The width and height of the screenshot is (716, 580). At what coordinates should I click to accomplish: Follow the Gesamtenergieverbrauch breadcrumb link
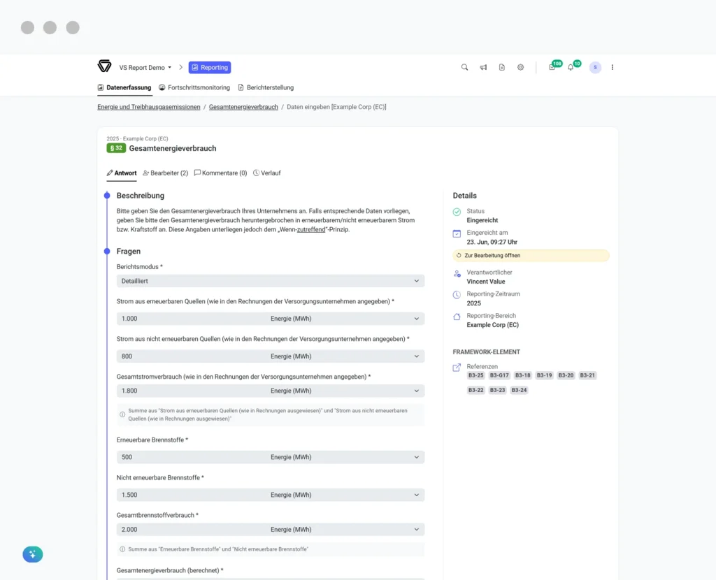(243, 107)
